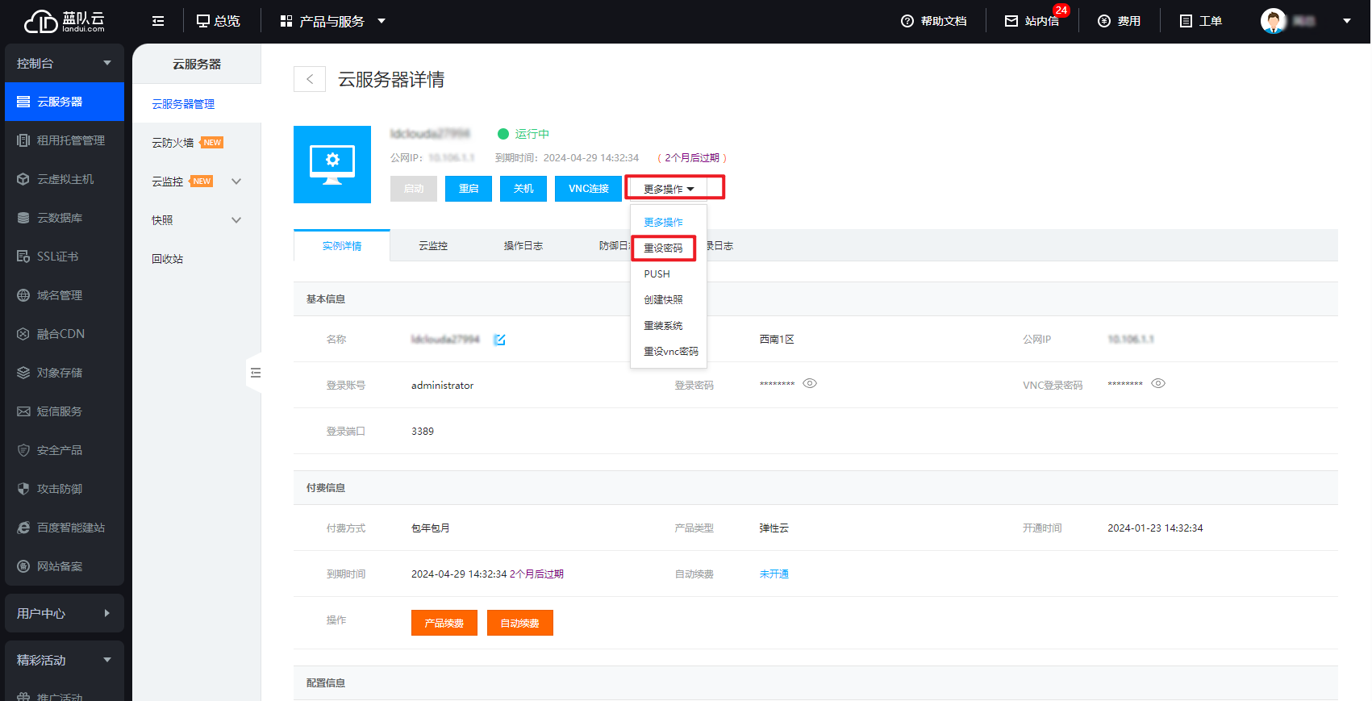Open the 工单 ticket icon
The width and height of the screenshot is (1372, 701).
point(1186,21)
